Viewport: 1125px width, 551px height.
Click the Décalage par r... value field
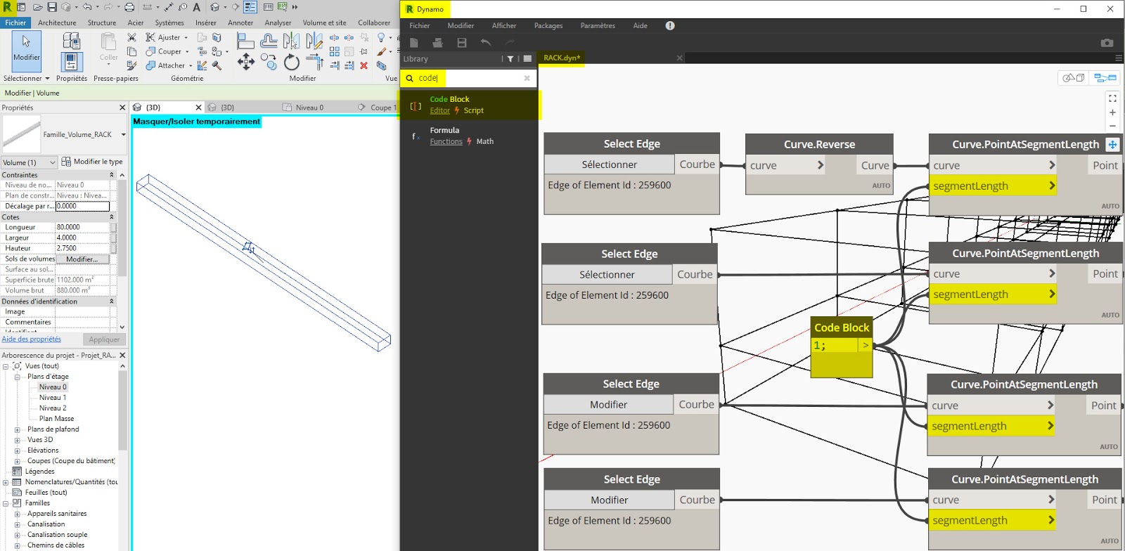[x=82, y=207]
